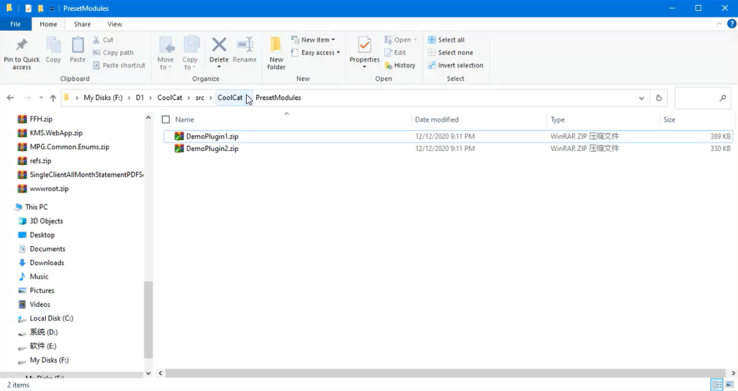Create a New folder
Image resolution: width=738 pixels, height=391 pixels.
276,53
